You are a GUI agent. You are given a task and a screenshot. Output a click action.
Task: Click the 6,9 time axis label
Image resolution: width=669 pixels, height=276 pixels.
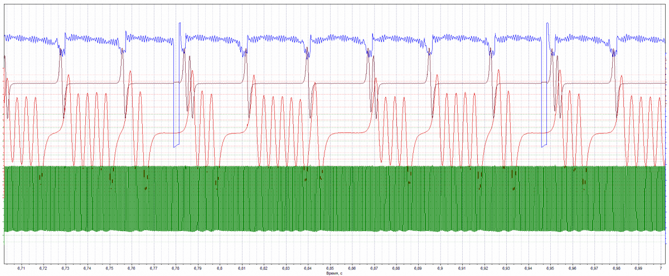point(440,268)
